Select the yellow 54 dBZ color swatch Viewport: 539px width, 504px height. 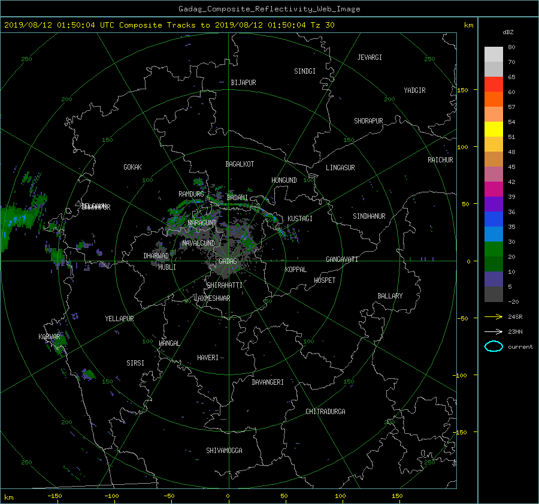pos(493,129)
